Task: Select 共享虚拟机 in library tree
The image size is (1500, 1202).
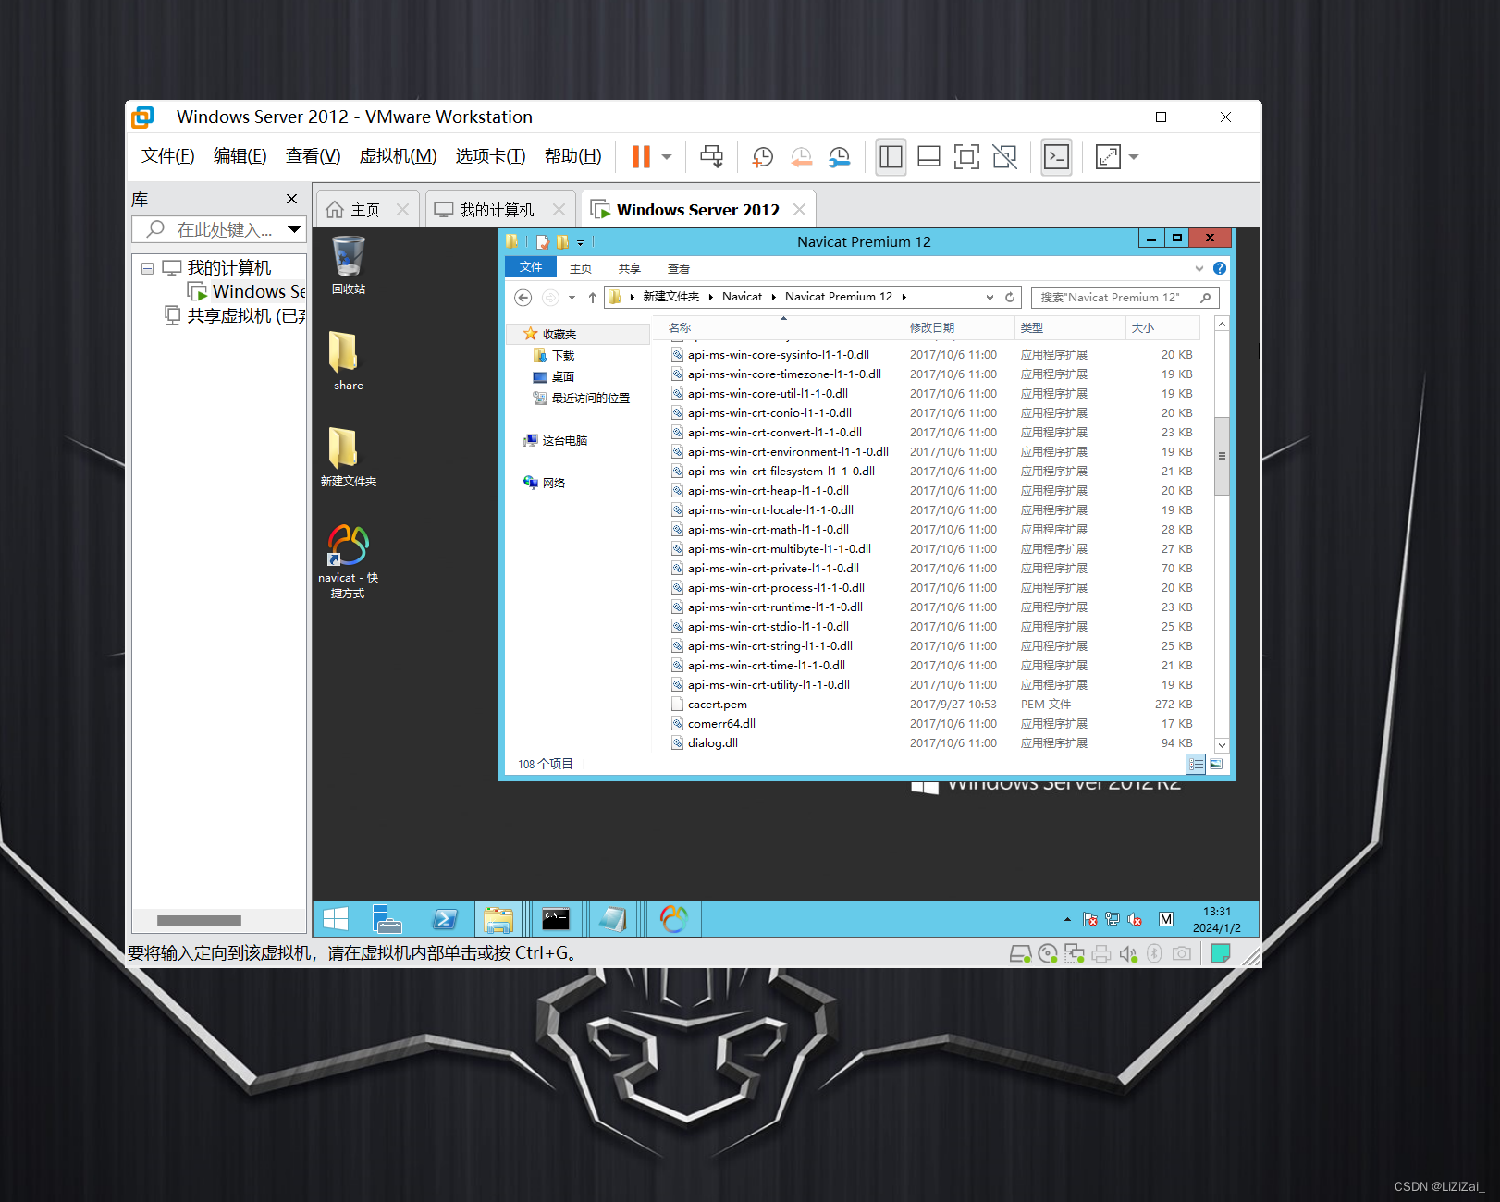Action: (235, 315)
